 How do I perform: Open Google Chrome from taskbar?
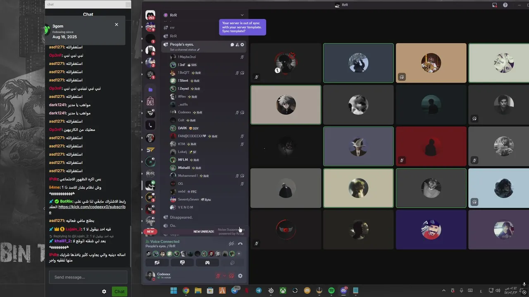pos(186,291)
